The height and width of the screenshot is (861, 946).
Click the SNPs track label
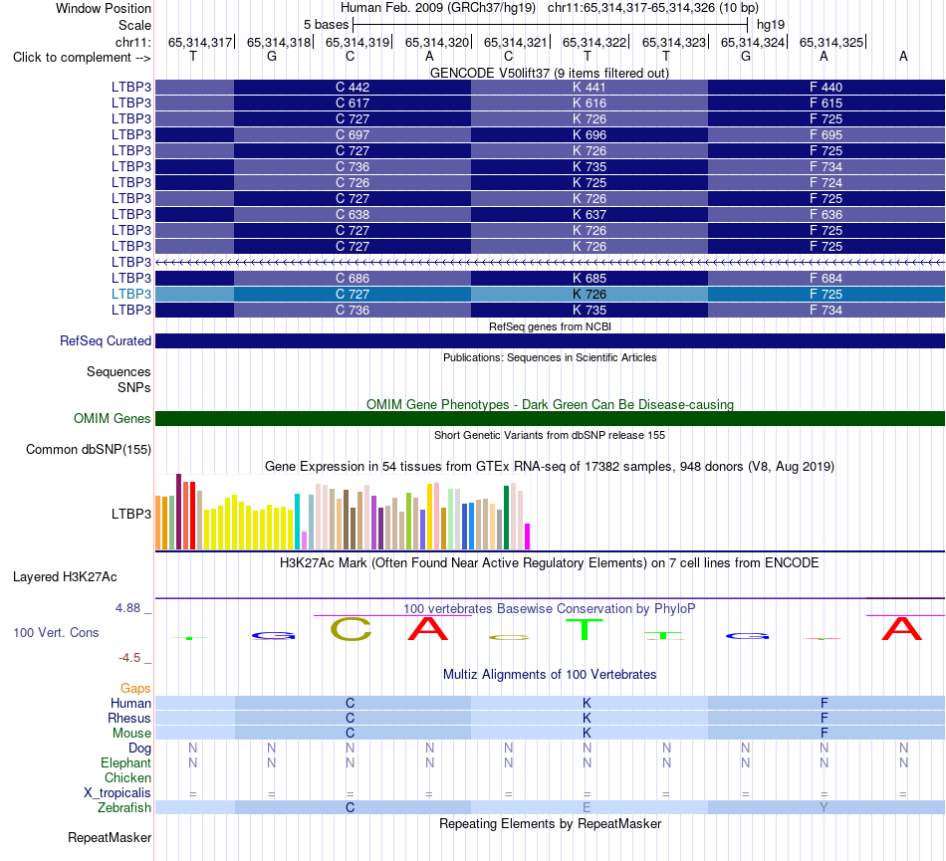134,387
